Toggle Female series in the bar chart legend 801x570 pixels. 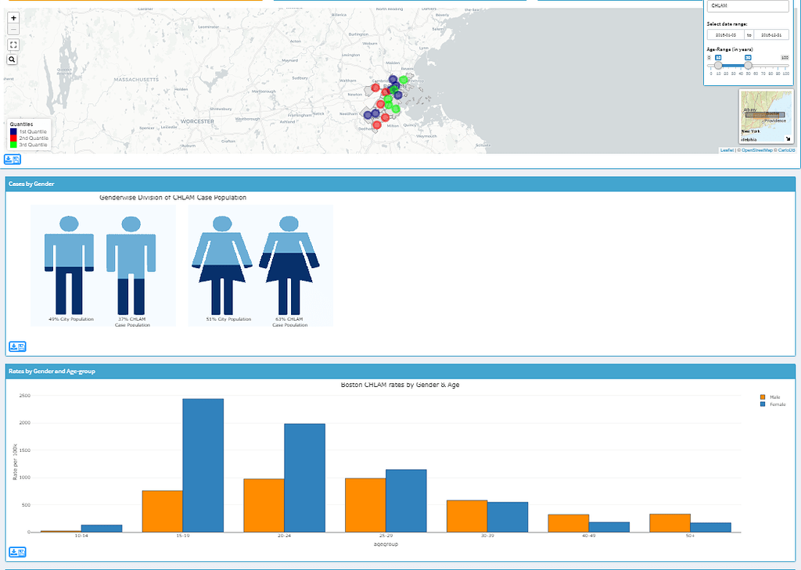(770, 406)
